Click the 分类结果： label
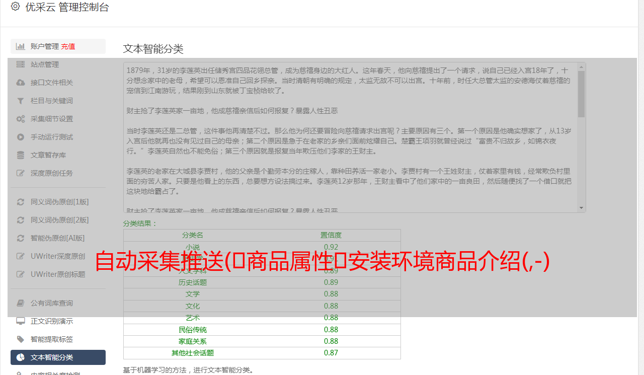This screenshot has height=375, width=644. [x=140, y=223]
